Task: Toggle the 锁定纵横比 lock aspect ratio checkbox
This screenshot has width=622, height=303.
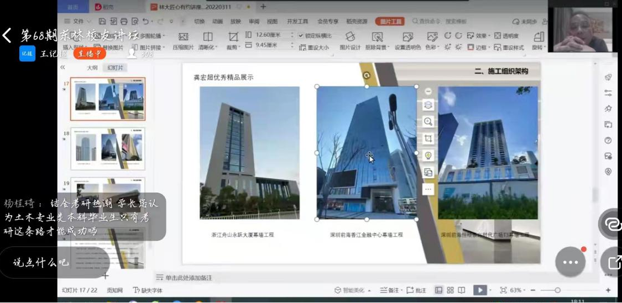Action: [x=301, y=35]
